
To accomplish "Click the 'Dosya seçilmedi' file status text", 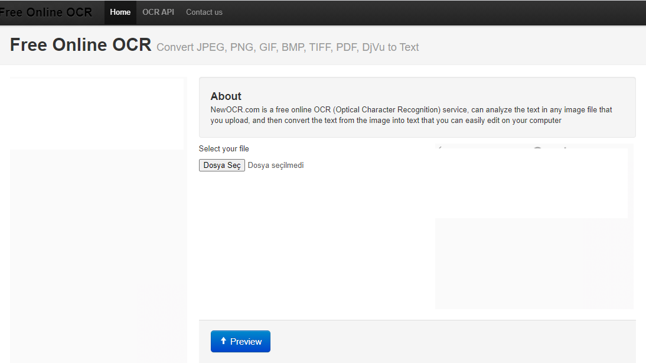I will [276, 166].
